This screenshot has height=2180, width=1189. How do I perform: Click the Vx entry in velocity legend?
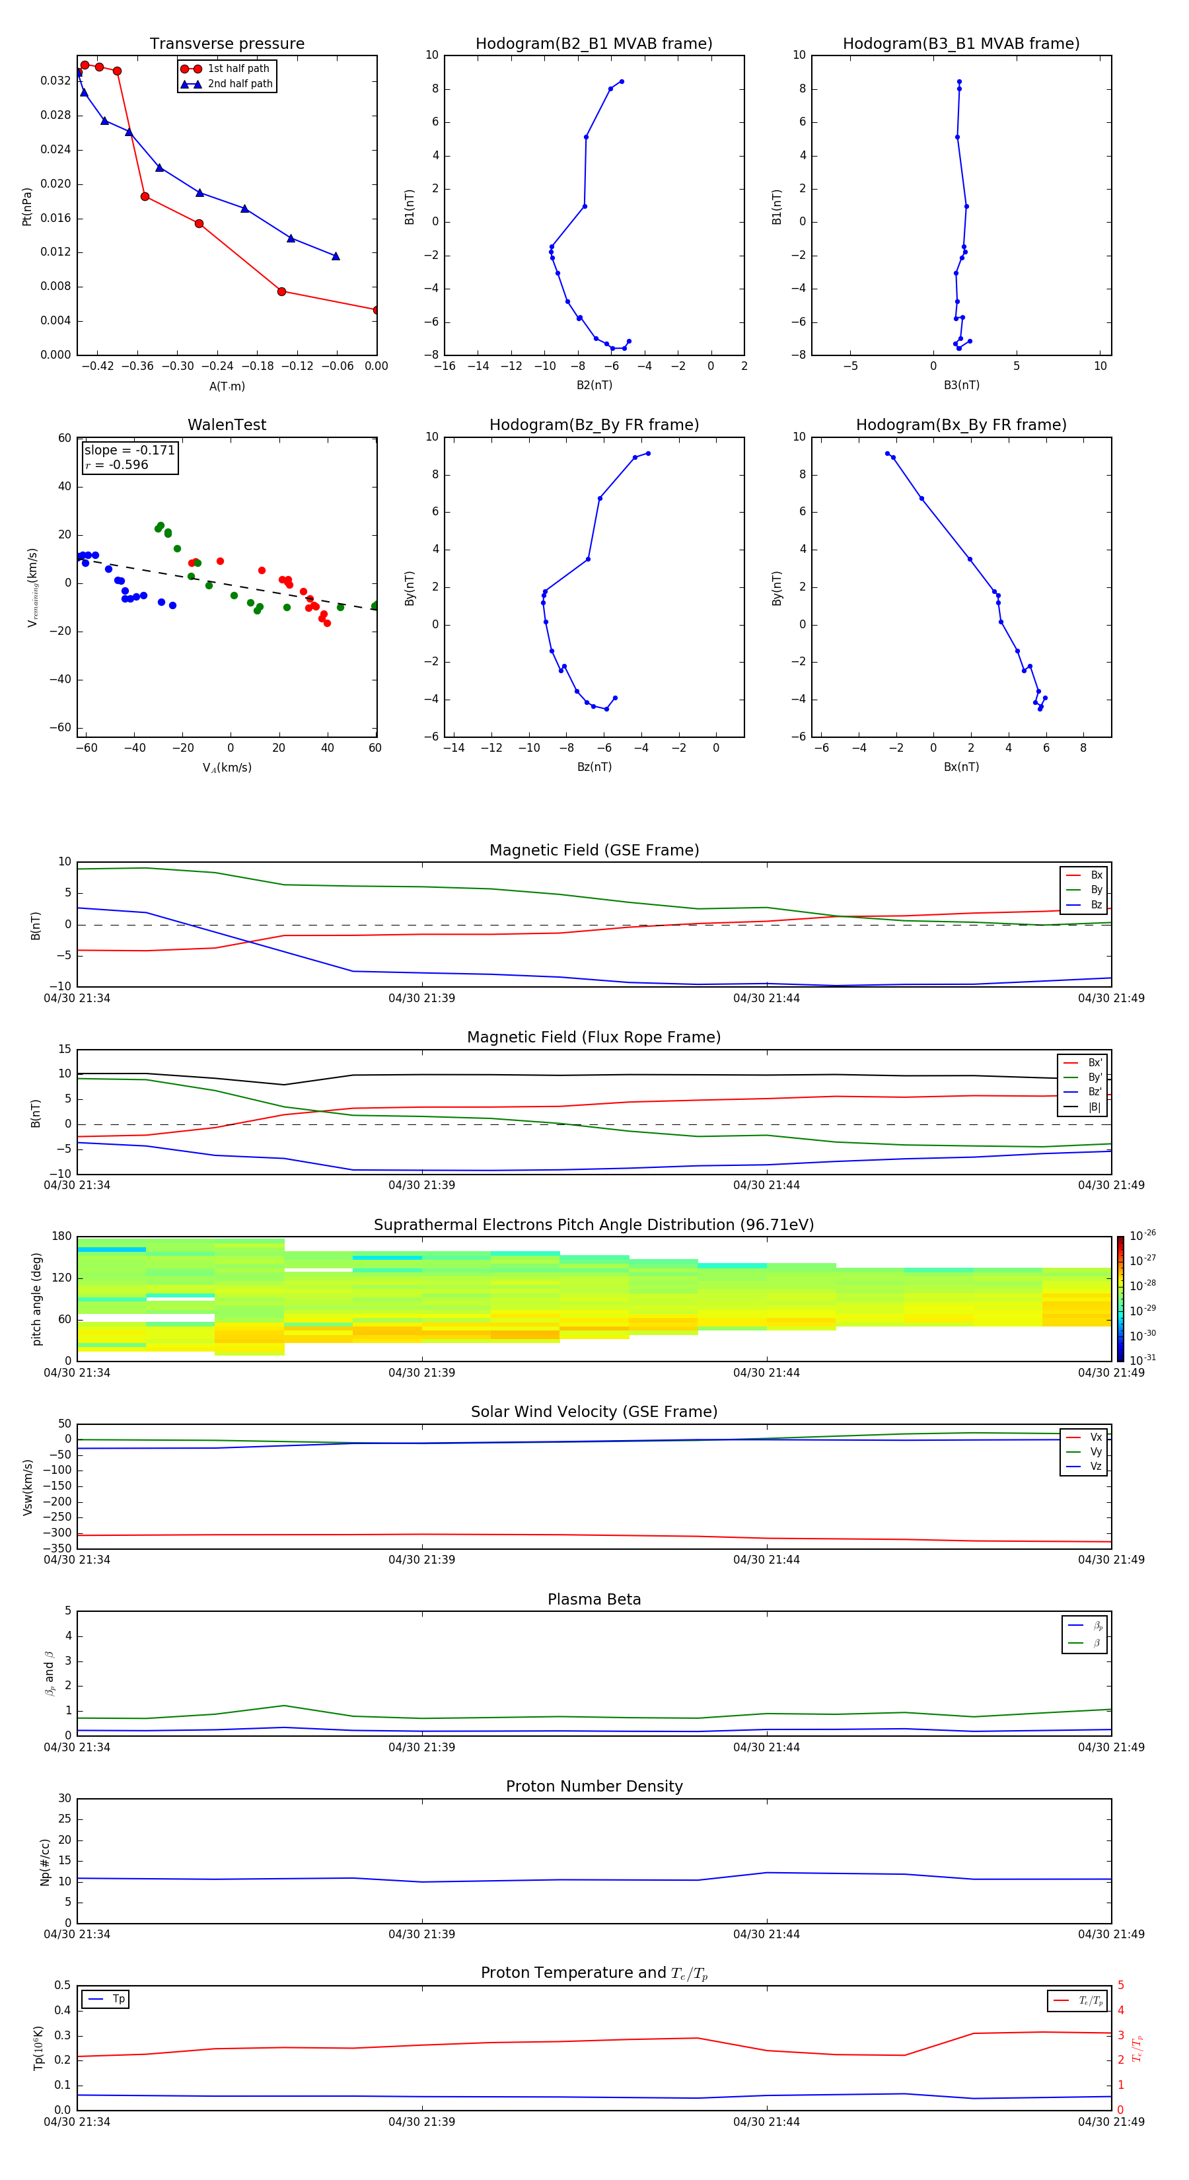tap(1084, 1437)
